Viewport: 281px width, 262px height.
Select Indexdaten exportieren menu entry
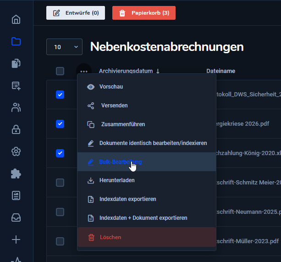pyautogui.click(x=147, y=199)
